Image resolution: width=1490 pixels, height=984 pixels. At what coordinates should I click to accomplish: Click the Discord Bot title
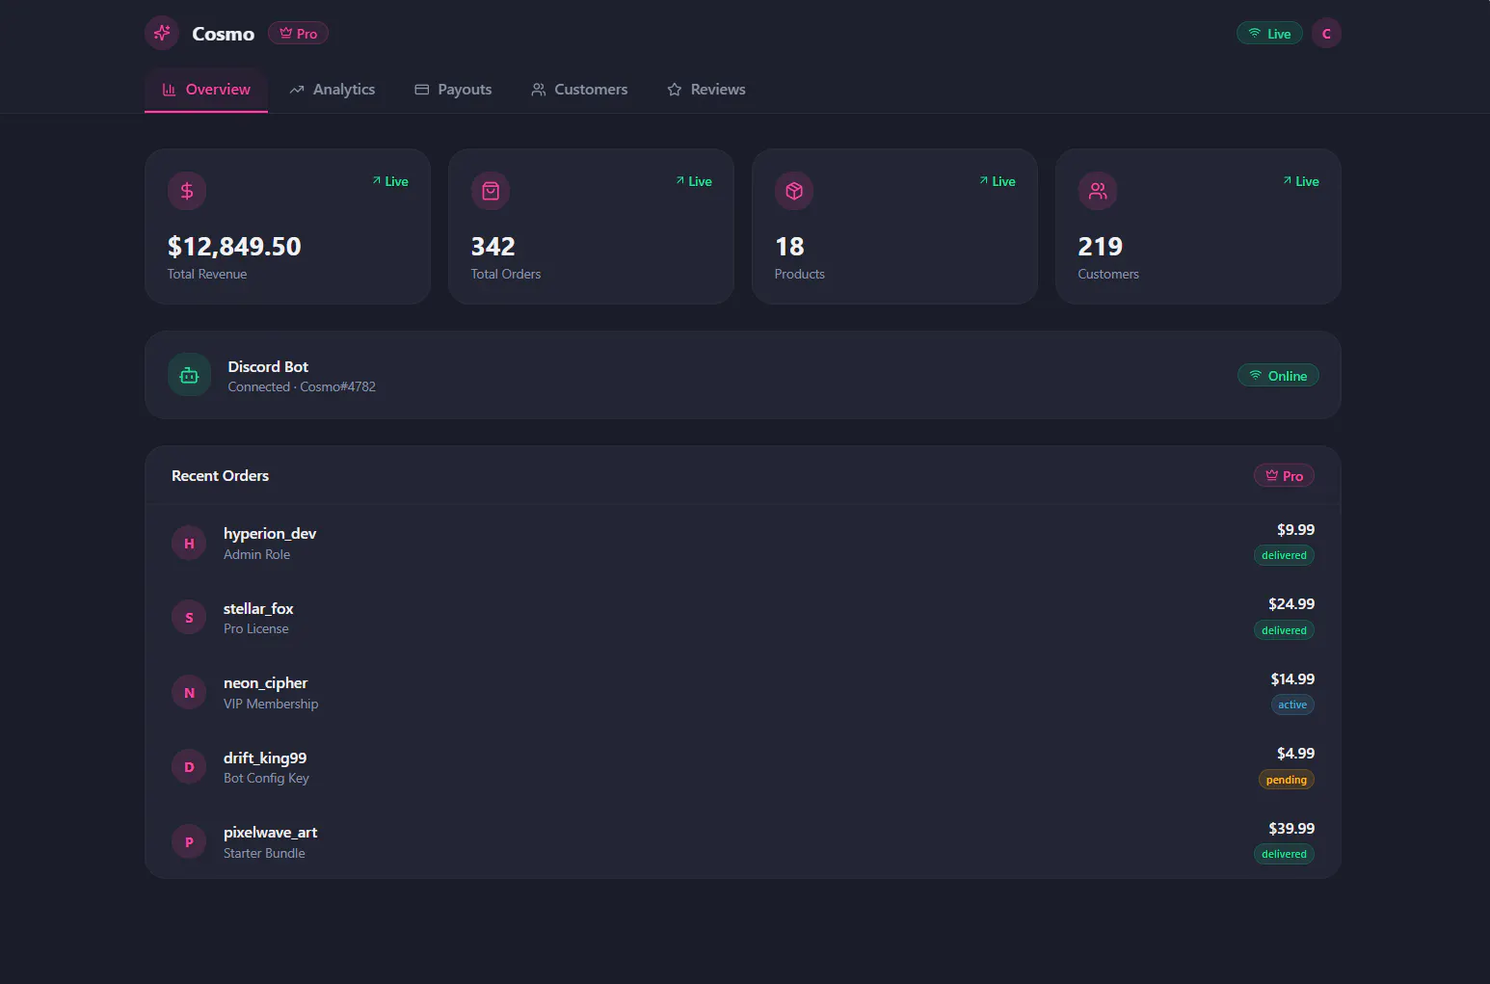(x=268, y=367)
